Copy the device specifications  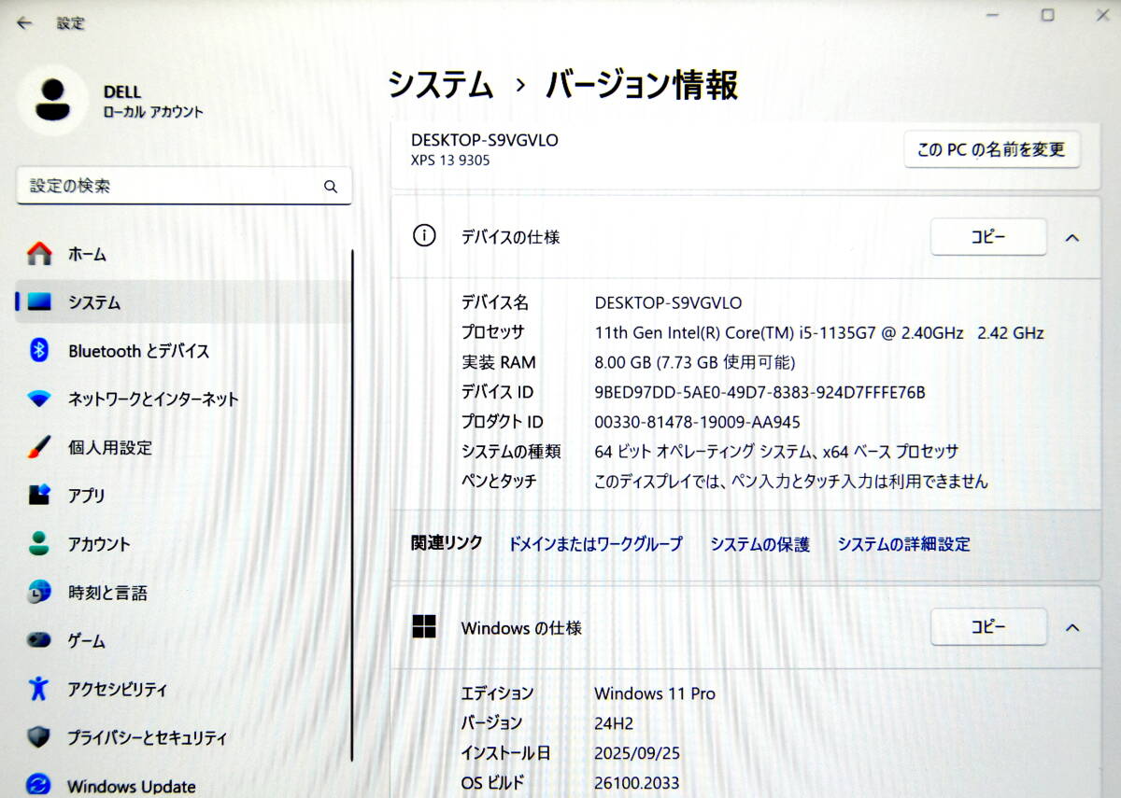tap(988, 237)
